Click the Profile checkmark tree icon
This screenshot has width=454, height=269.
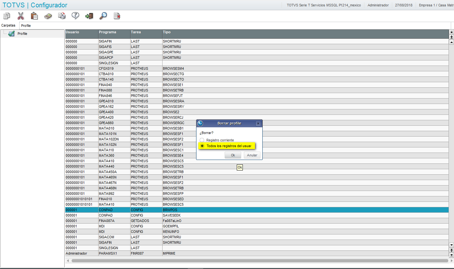pos(11,34)
